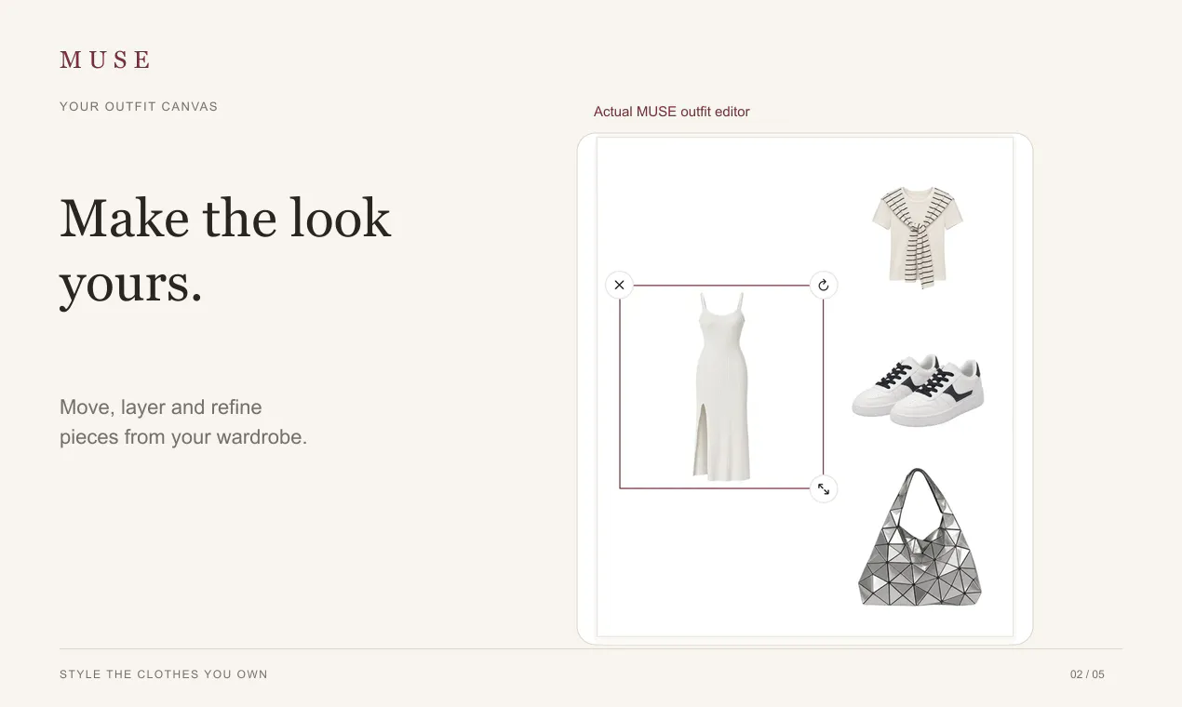This screenshot has width=1182, height=707.
Task: Click the 'Make the look yours.' headline
Action: tap(225, 250)
